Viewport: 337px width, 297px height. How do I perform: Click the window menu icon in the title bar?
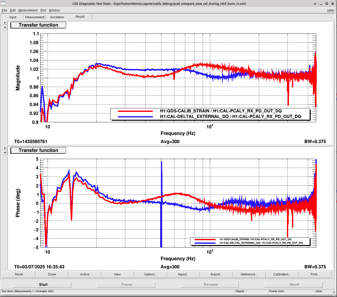click(x=3, y=3)
